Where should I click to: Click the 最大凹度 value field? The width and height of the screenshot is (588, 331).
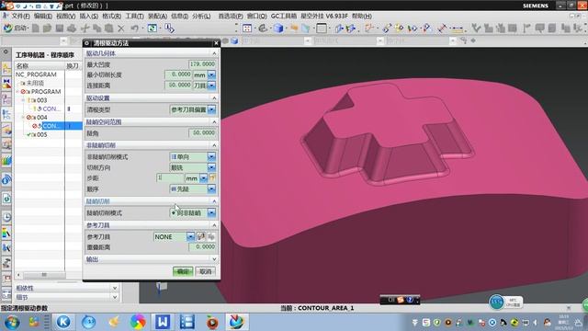click(x=202, y=64)
